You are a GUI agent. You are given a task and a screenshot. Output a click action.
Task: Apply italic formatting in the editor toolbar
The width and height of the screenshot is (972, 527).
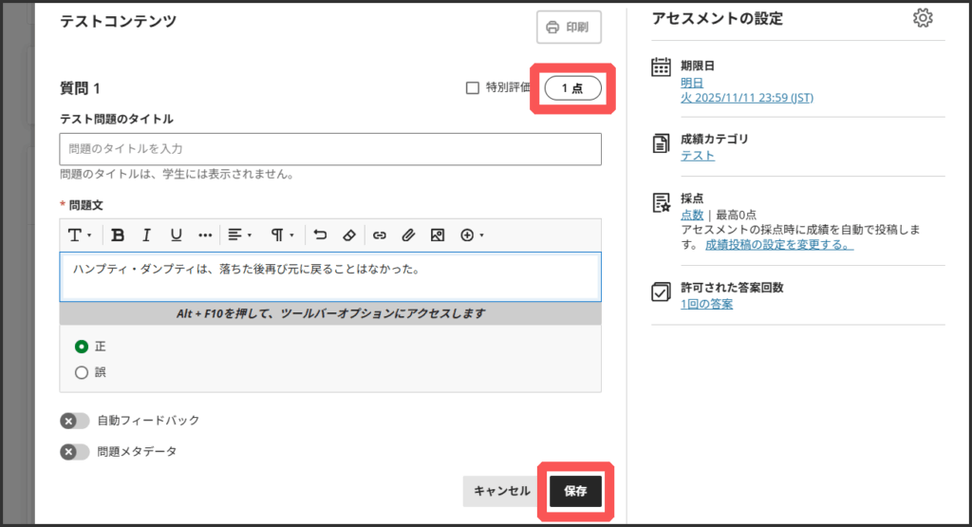click(147, 235)
